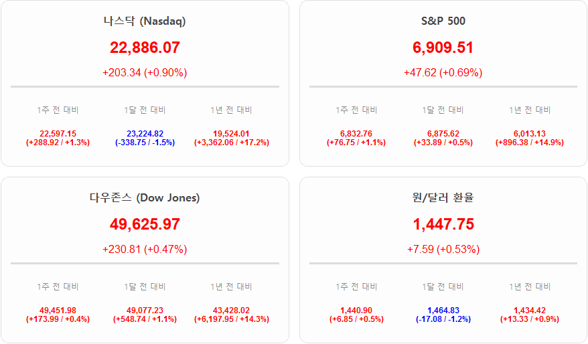
Task: Click the Nasdaq card title
Action: (x=145, y=21)
